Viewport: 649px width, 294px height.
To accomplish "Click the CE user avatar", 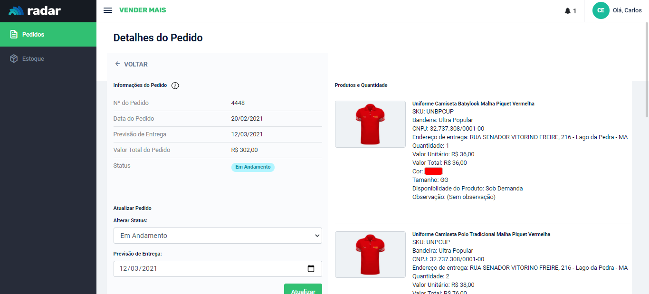I will (x=601, y=10).
